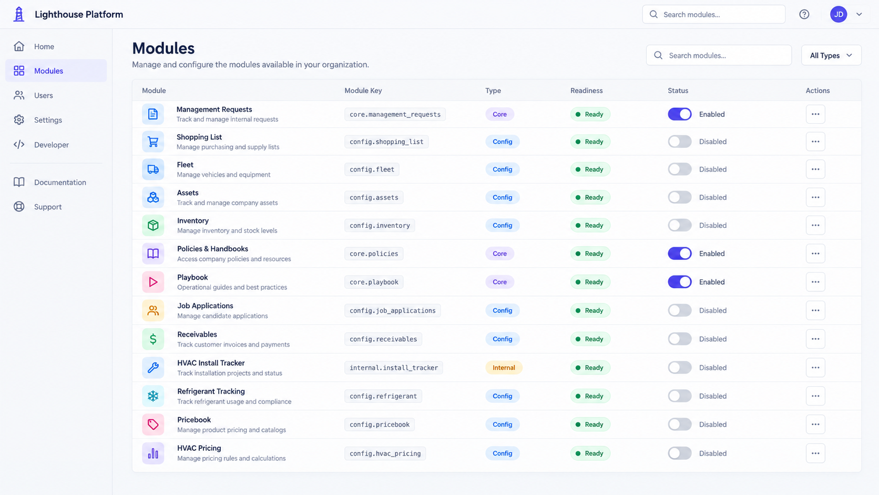Open Settings in the sidebar
Screen dimensions: 879x495
point(56,120)
